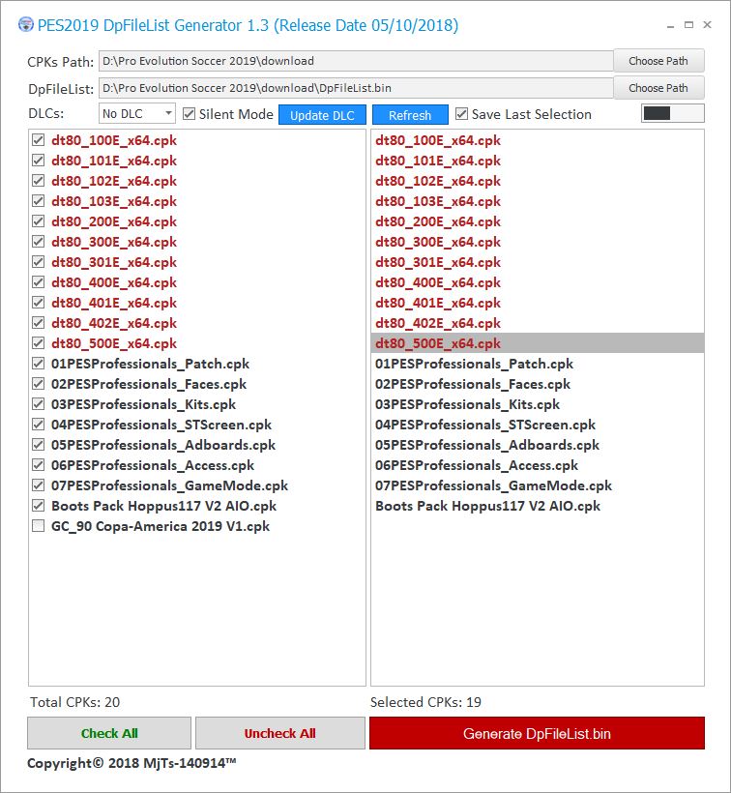Select dt80_300E_x64.cpk in the right list
The image size is (731, 793).
[538, 242]
